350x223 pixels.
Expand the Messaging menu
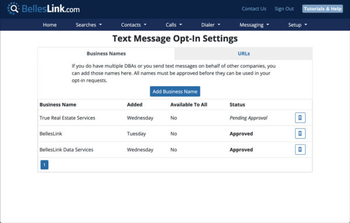[254, 24]
